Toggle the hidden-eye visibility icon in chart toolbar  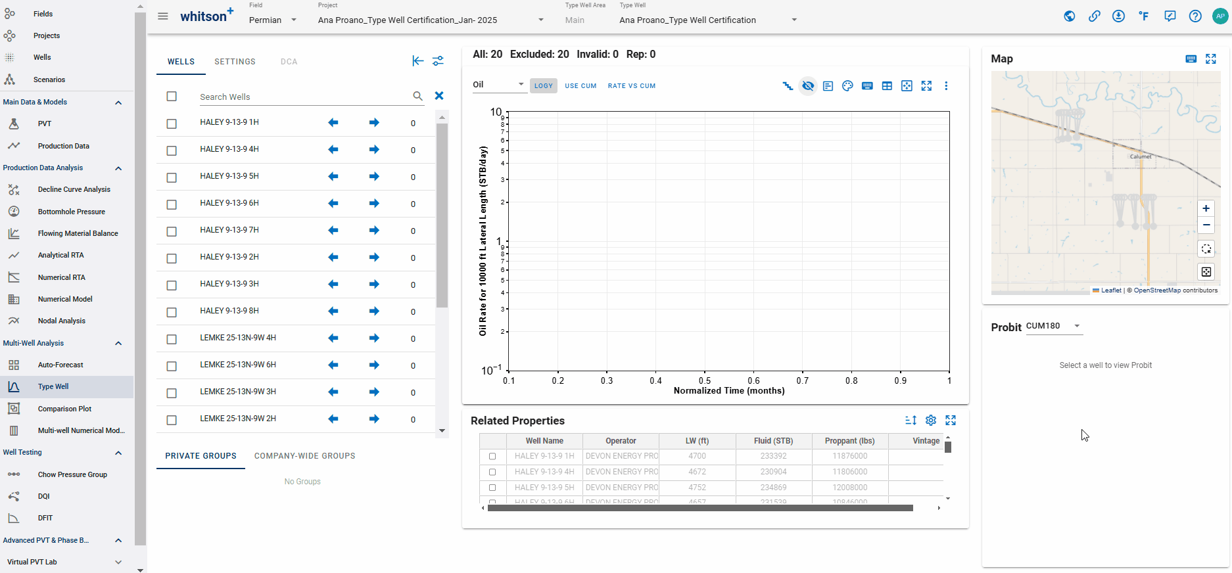[808, 85]
